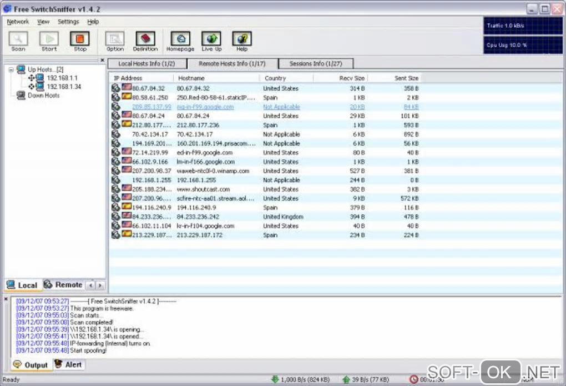Select the kr-in-f104.google.com hostname cell
Screen dimensions: 566x386
pyautogui.click(x=205, y=226)
